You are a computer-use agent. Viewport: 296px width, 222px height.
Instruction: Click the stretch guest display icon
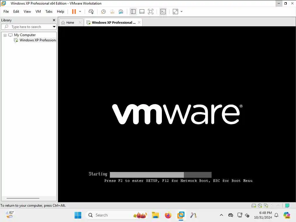175,12
